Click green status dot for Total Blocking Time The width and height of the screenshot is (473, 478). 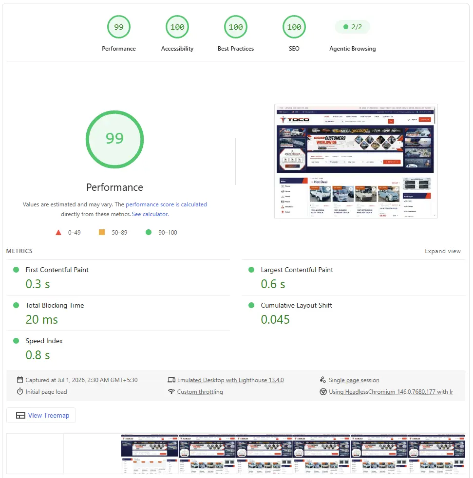(16, 305)
